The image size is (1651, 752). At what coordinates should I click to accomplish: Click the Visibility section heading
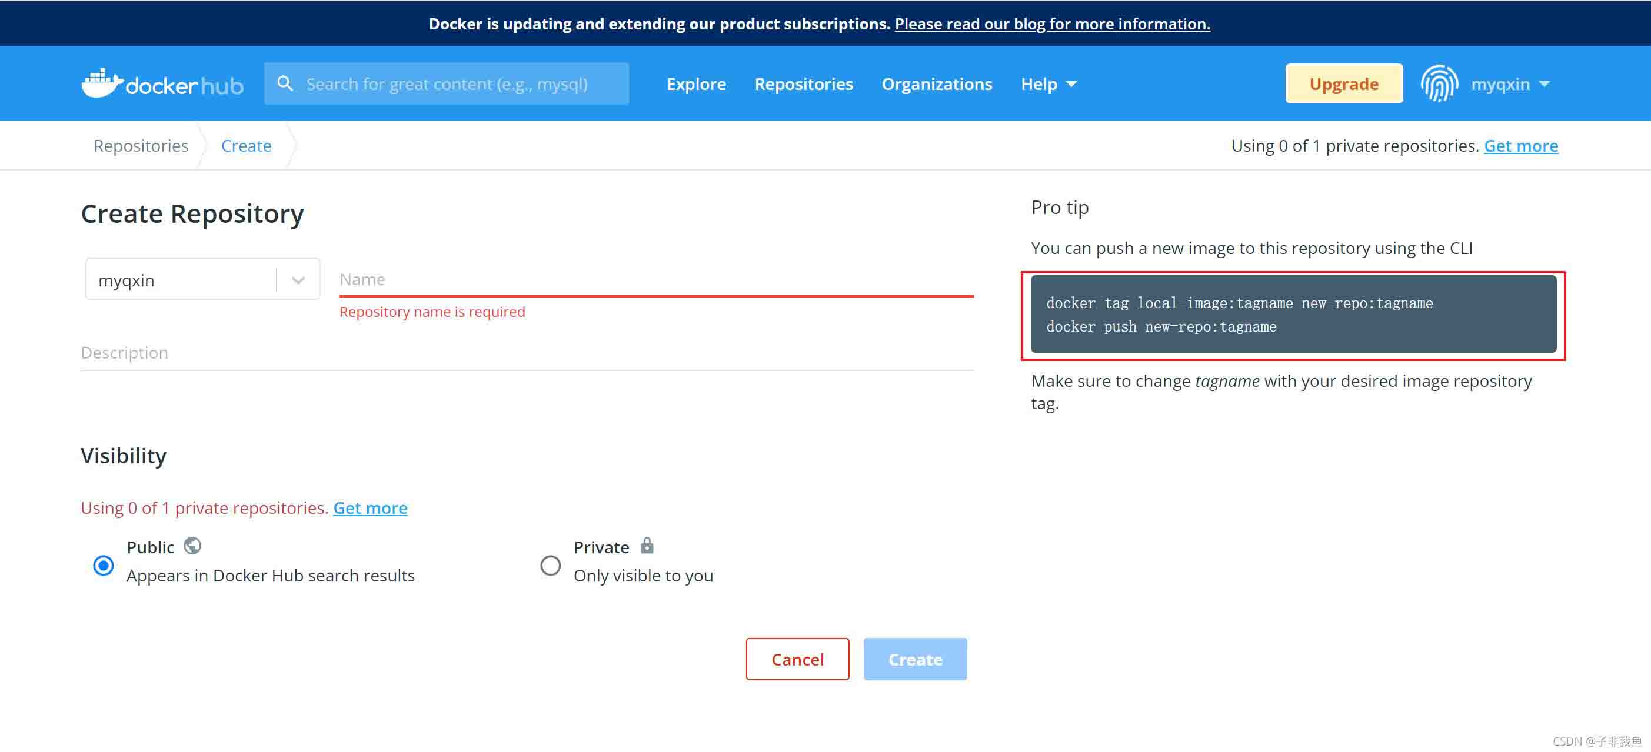pos(124,456)
